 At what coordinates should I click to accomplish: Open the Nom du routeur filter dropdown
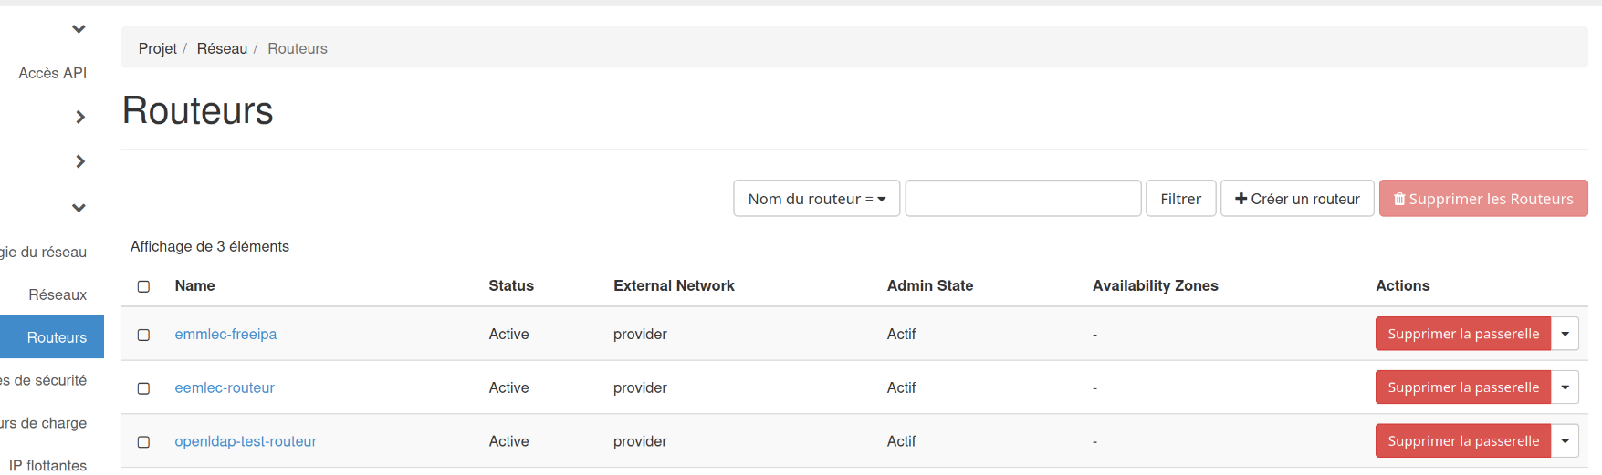816,199
